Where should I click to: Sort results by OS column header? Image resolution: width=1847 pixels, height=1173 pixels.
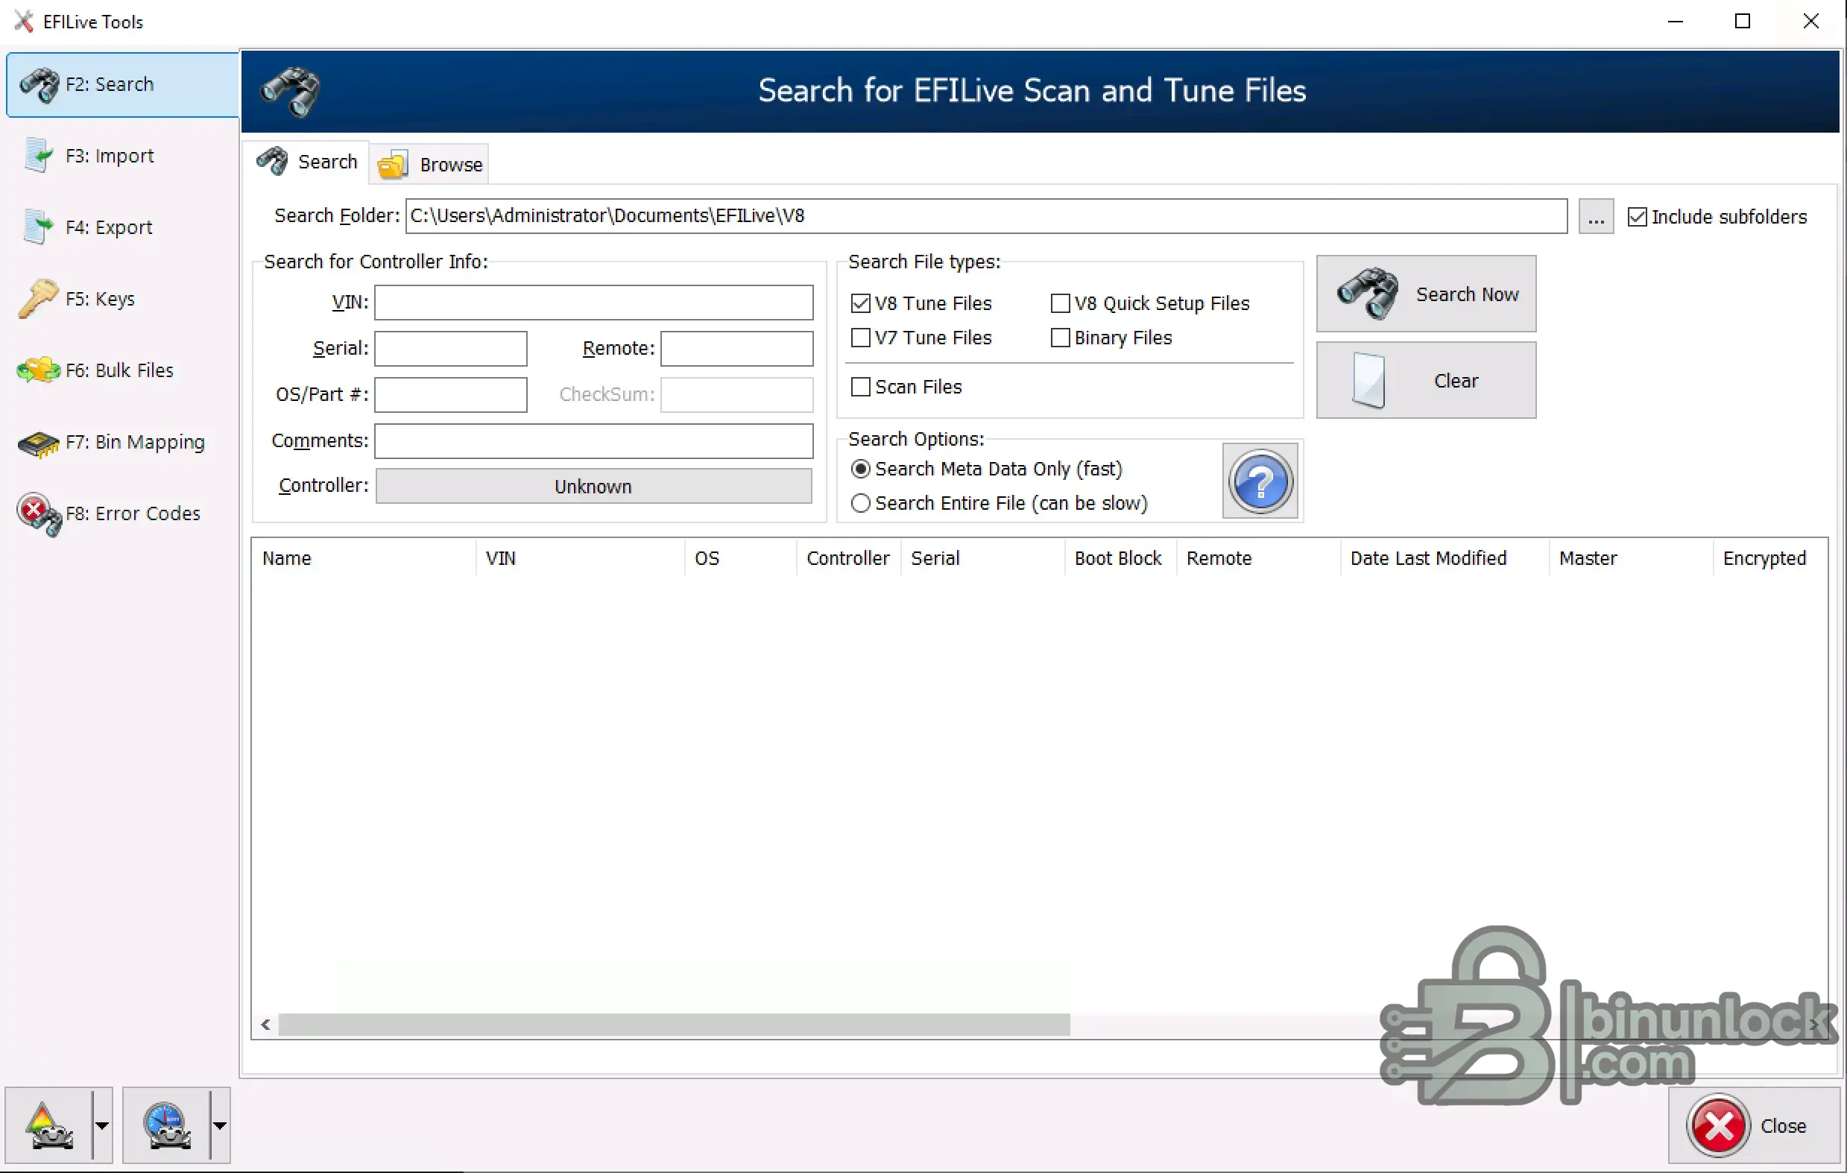click(x=741, y=558)
